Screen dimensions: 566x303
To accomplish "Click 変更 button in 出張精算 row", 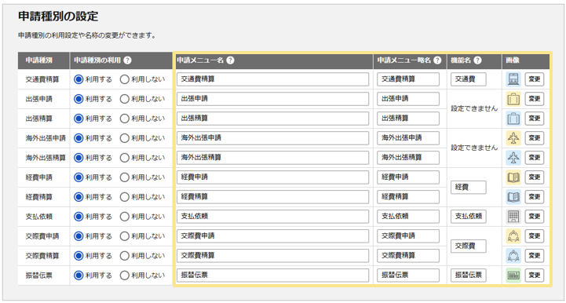I will pos(535,119).
